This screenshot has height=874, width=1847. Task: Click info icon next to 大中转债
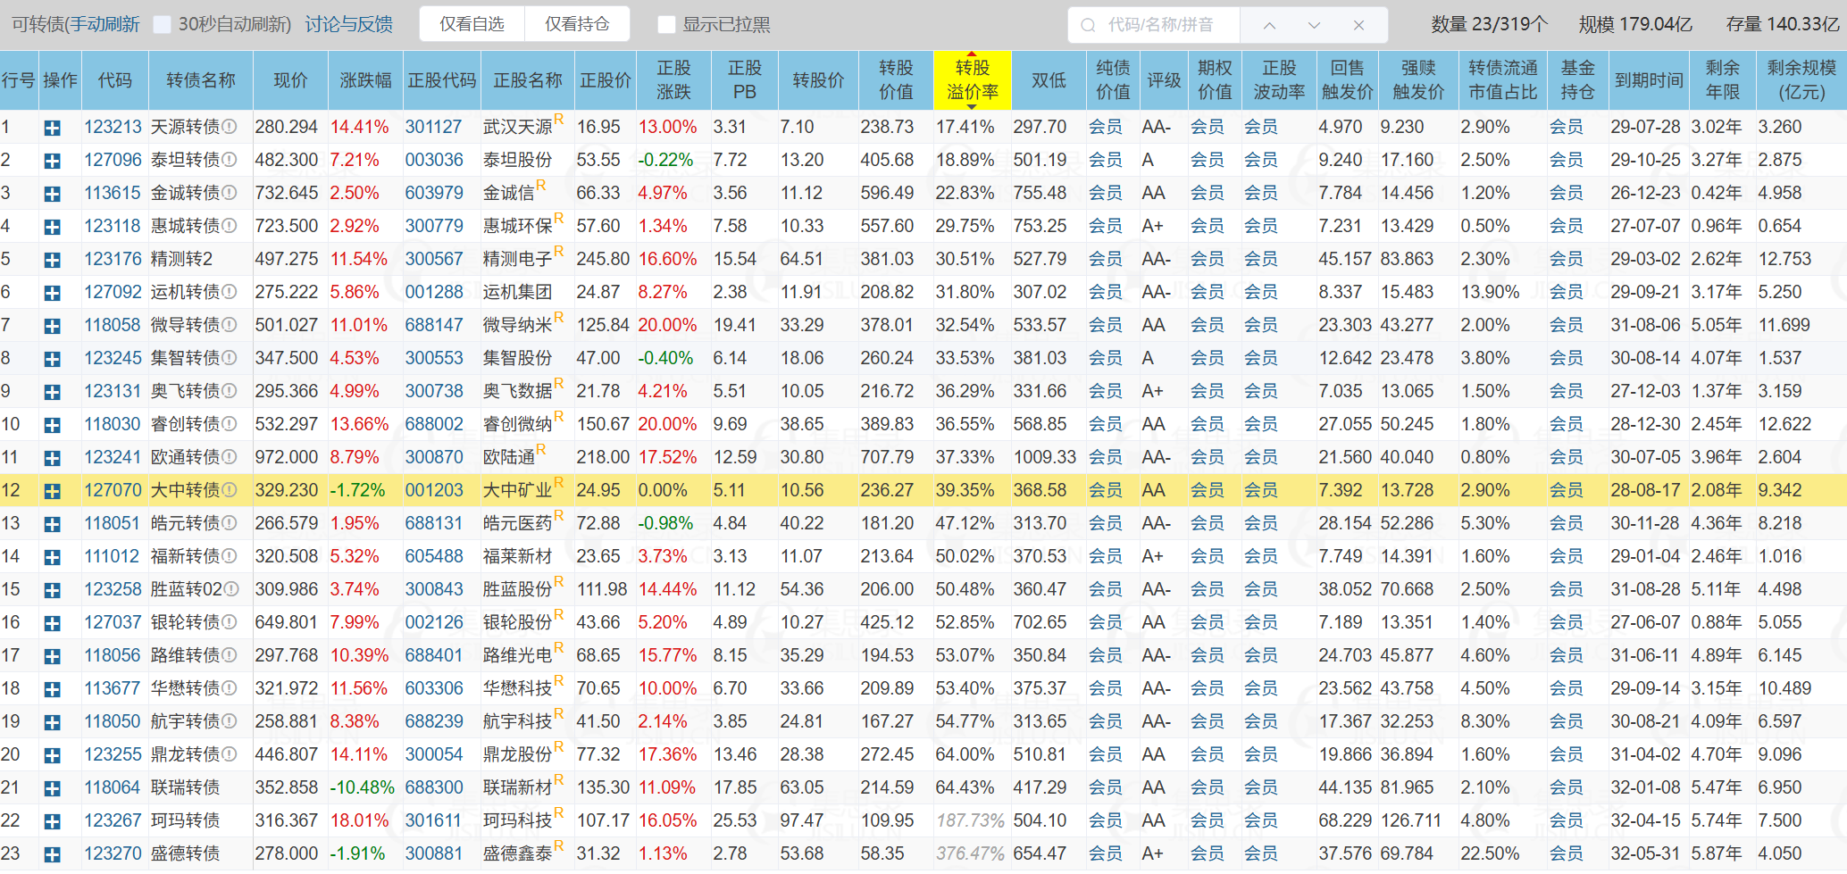230,491
